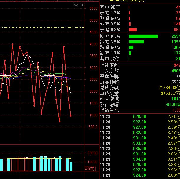Image resolution: width=180 pixels, height=179 pixels.
Task: Click the 跌幅 3-5% row
Action: pyautogui.click(x=140, y=42)
